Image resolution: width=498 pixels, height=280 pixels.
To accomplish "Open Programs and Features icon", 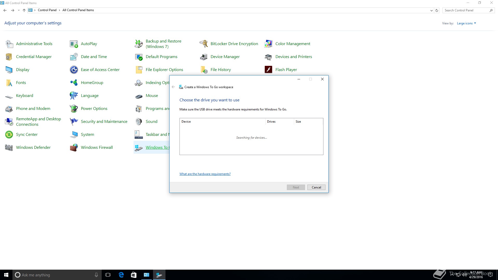I will [x=139, y=109].
